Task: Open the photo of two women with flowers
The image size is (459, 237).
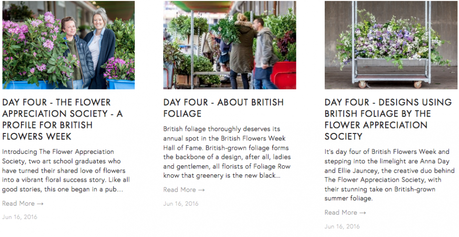Action: pos(68,45)
